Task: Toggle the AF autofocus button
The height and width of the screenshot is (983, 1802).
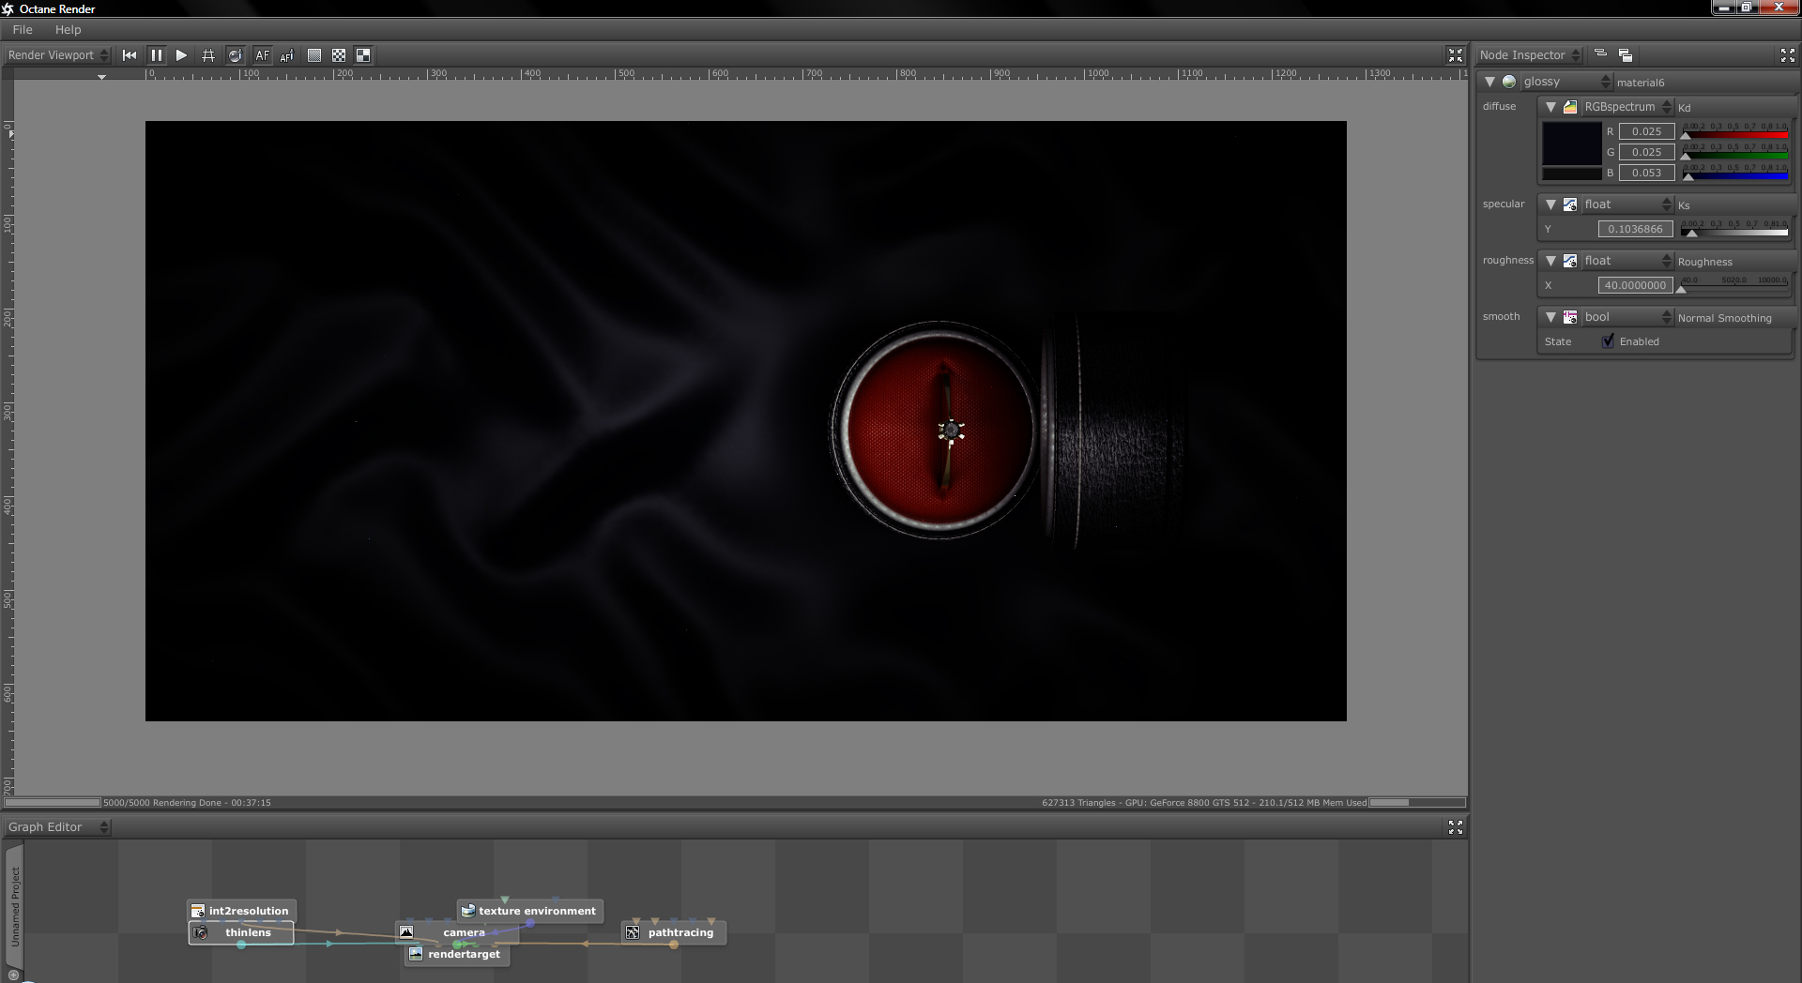Action: pos(262,55)
